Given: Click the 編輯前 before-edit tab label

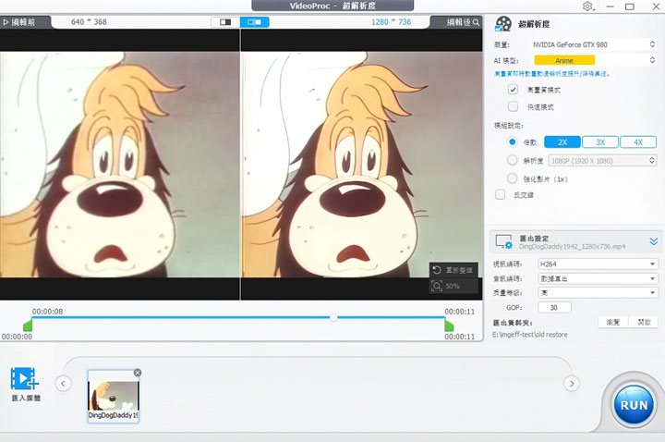Looking at the screenshot, I should [x=23, y=22].
